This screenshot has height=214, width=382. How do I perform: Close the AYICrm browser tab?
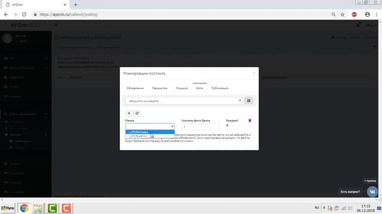coord(65,5)
